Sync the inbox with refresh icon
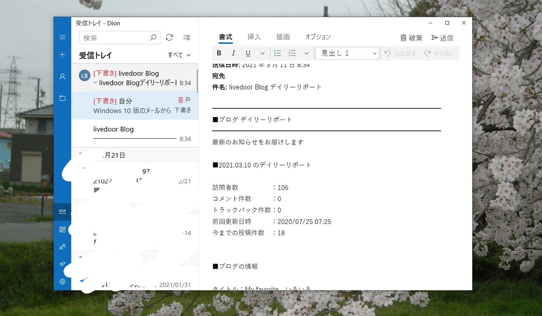The width and height of the screenshot is (542, 316). [169, 38]
